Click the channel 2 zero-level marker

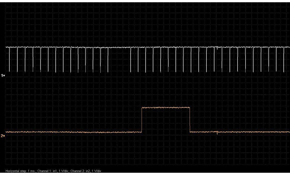pos(3,136)
